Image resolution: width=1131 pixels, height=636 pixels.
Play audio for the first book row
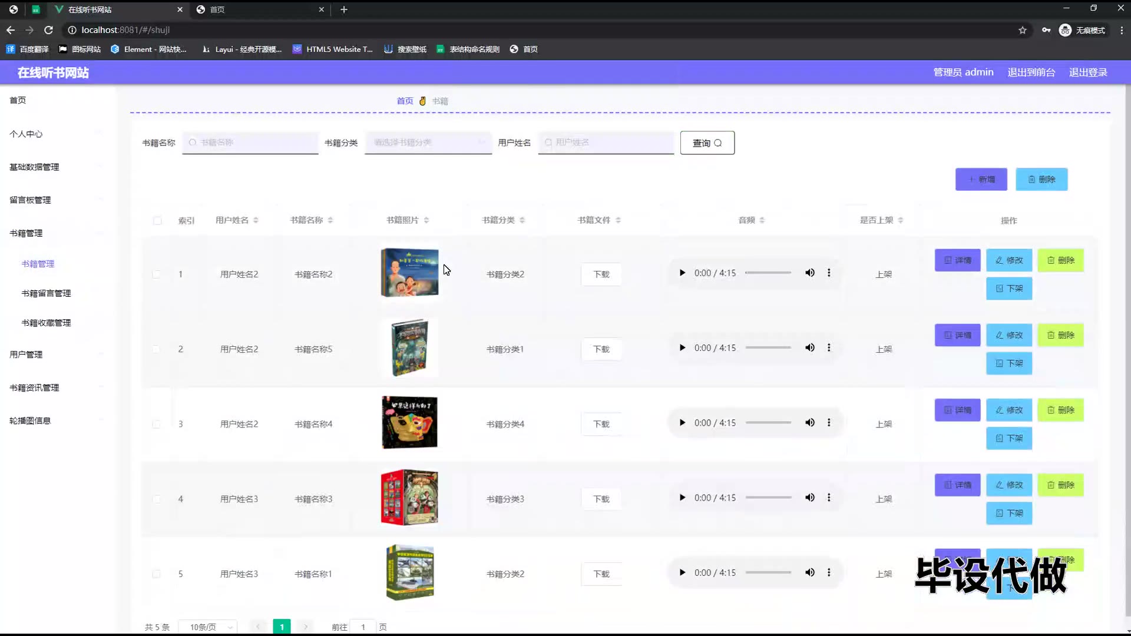[x=682, y=273]
